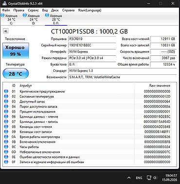Click total host reads value 12911 GB

point(163,39)
